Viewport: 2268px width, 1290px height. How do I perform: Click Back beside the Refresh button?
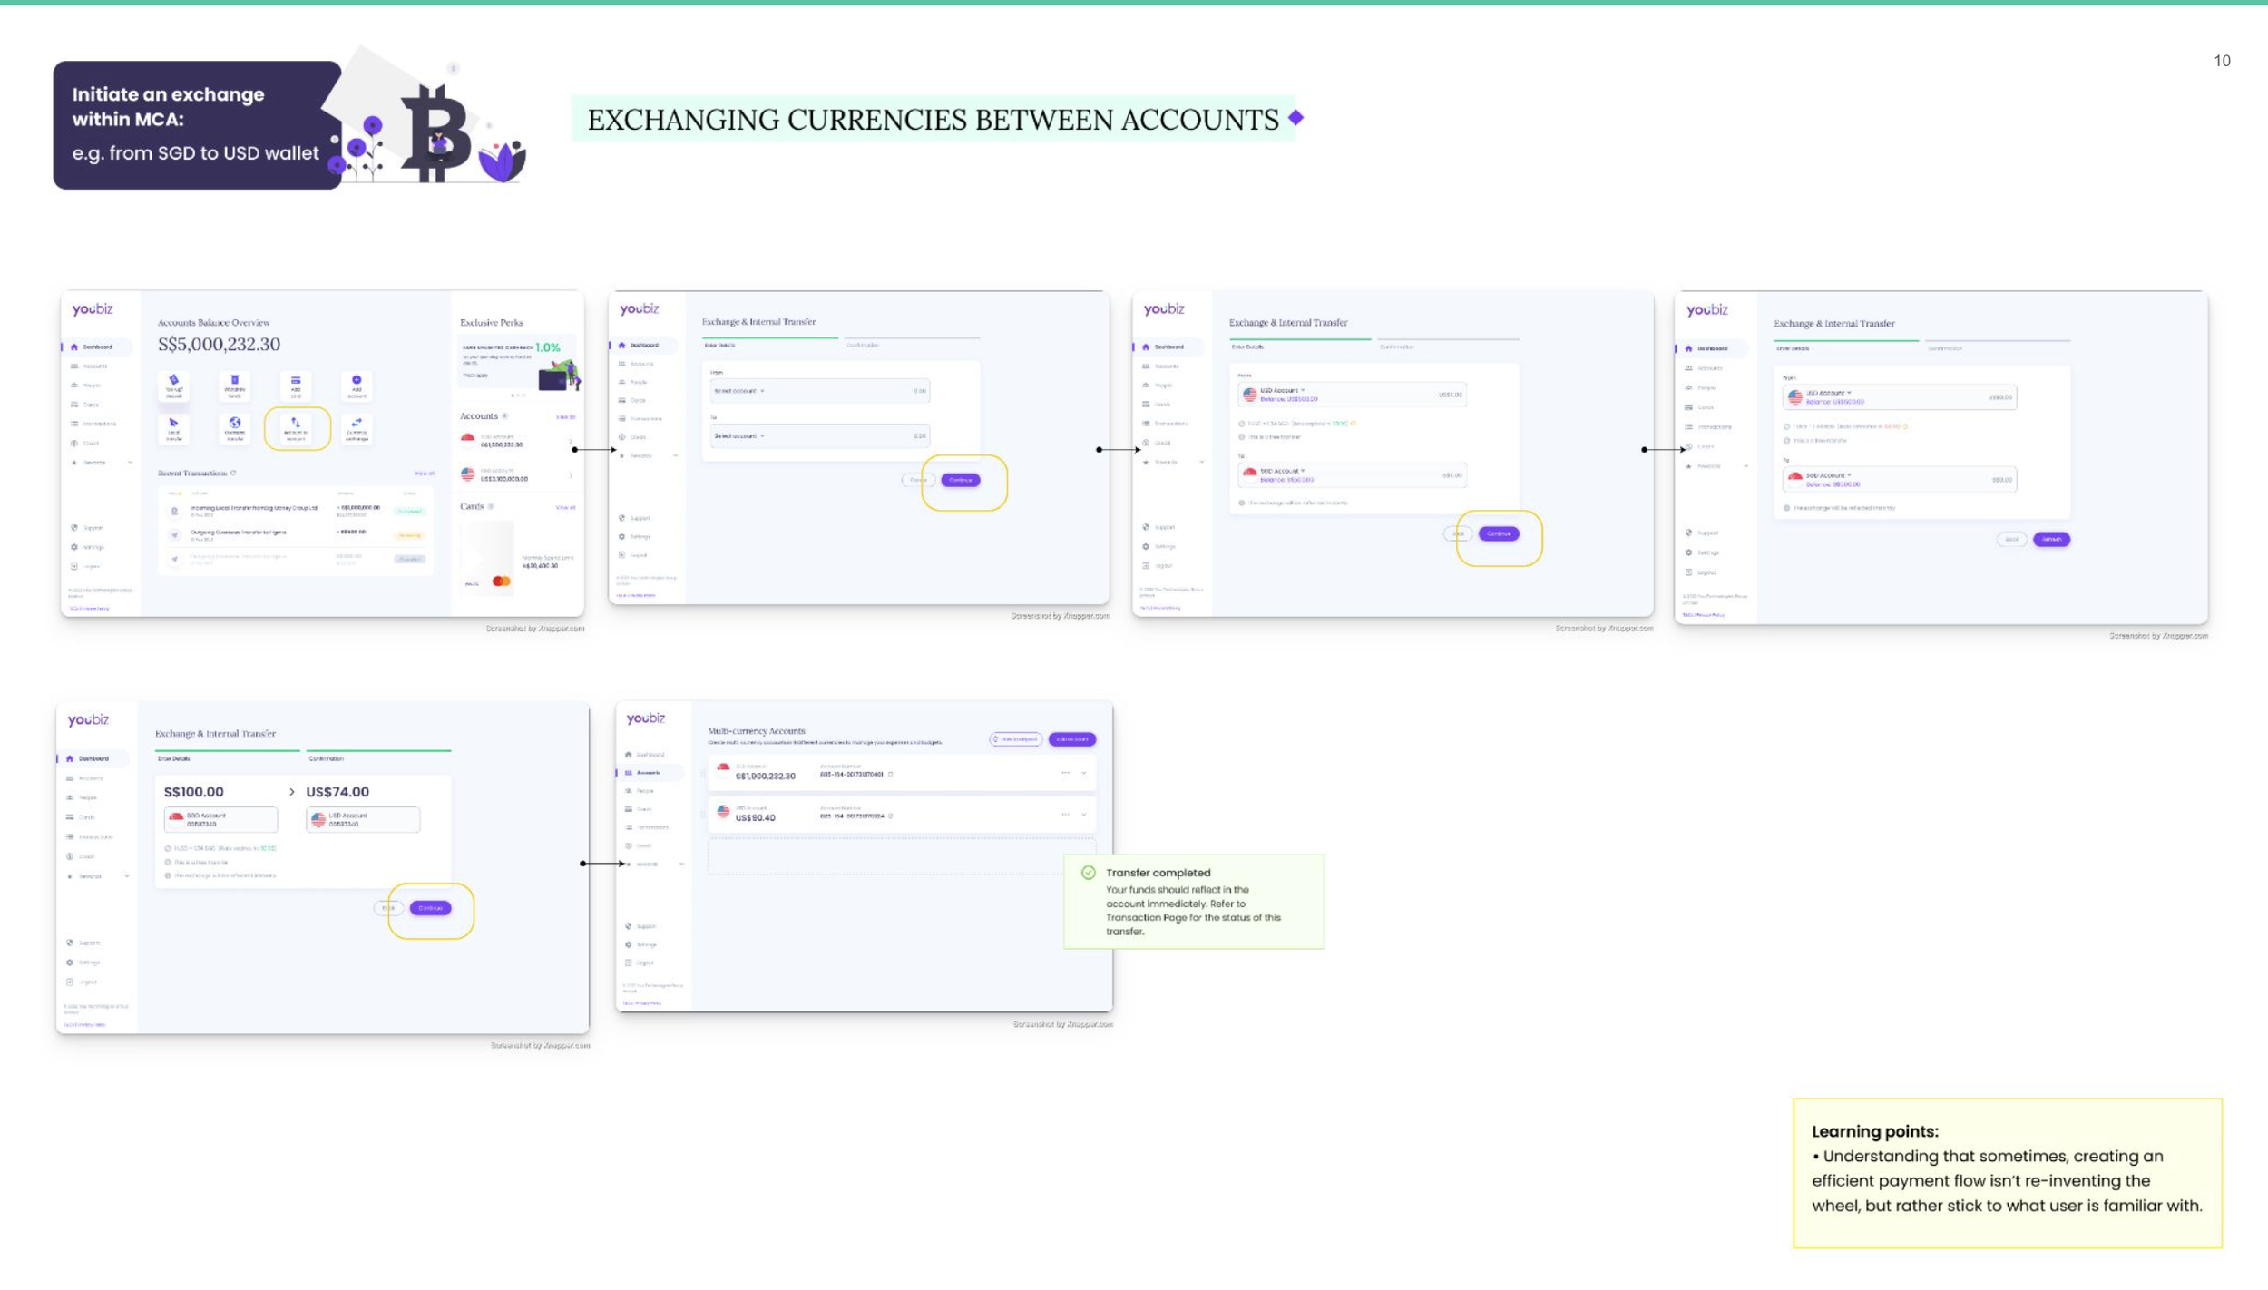(x=2011, y=540)
